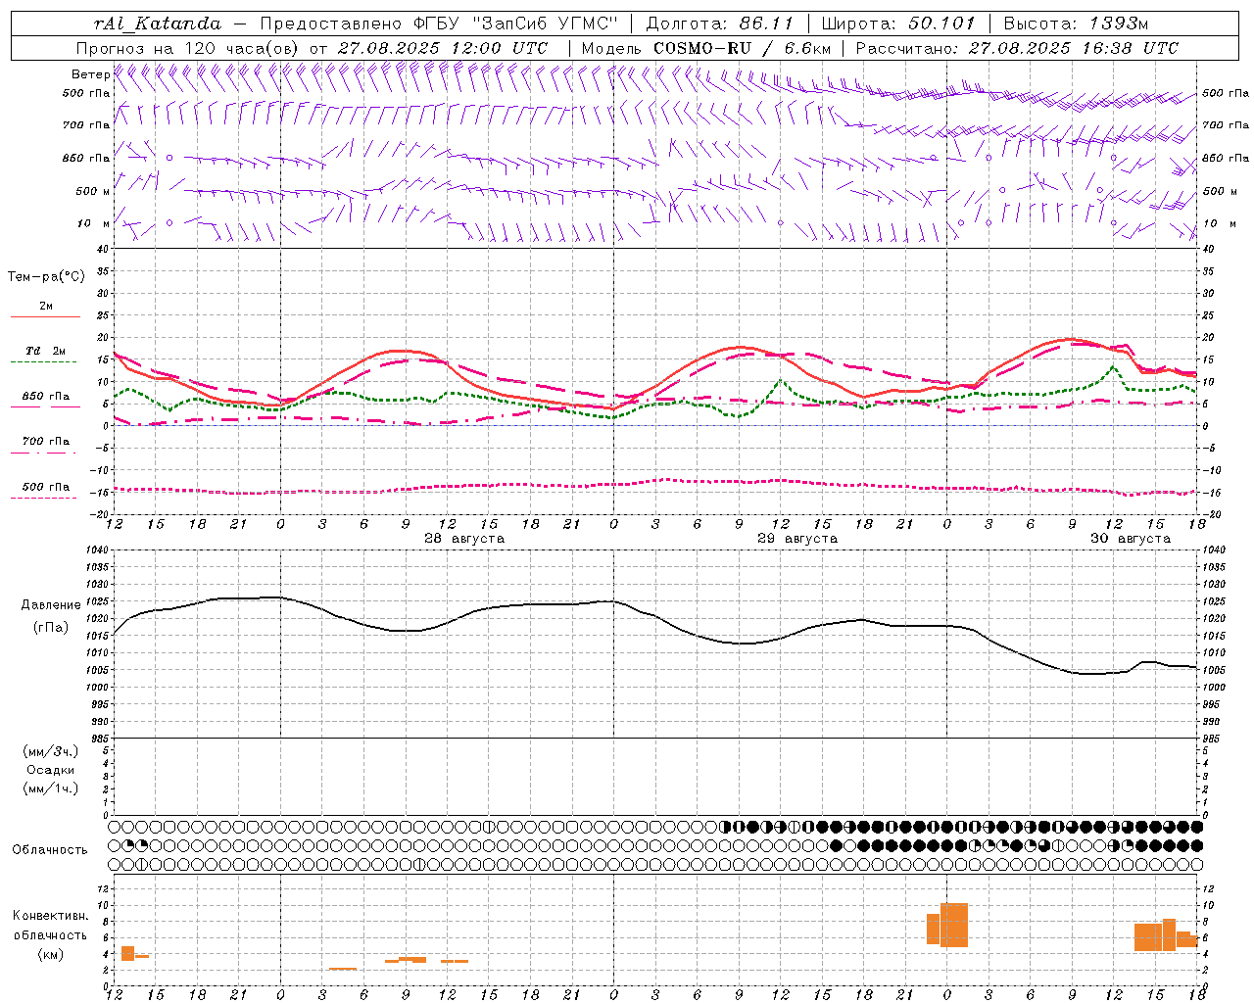Click the '(мм/1ч.)' precipitation unit label
This screenshot has width=1254, height=1003.
[x=51, y=788]
